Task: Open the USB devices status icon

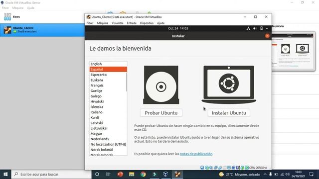Action: point(220,168)
